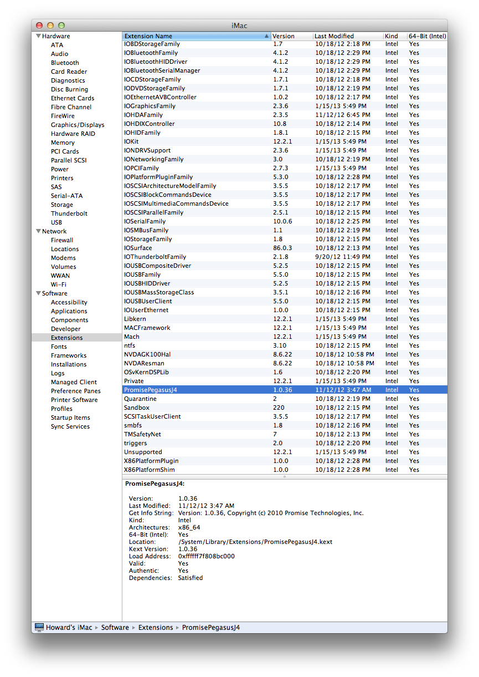Image resolution: width=479 pixels, height=677 pixels.
Task: Open Ethernet Cards entry
Action: (x=73, y=98)
